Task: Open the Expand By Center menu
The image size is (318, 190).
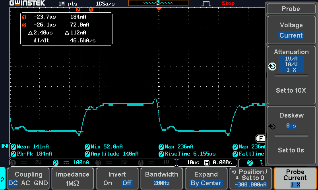Action: (206, 179)
